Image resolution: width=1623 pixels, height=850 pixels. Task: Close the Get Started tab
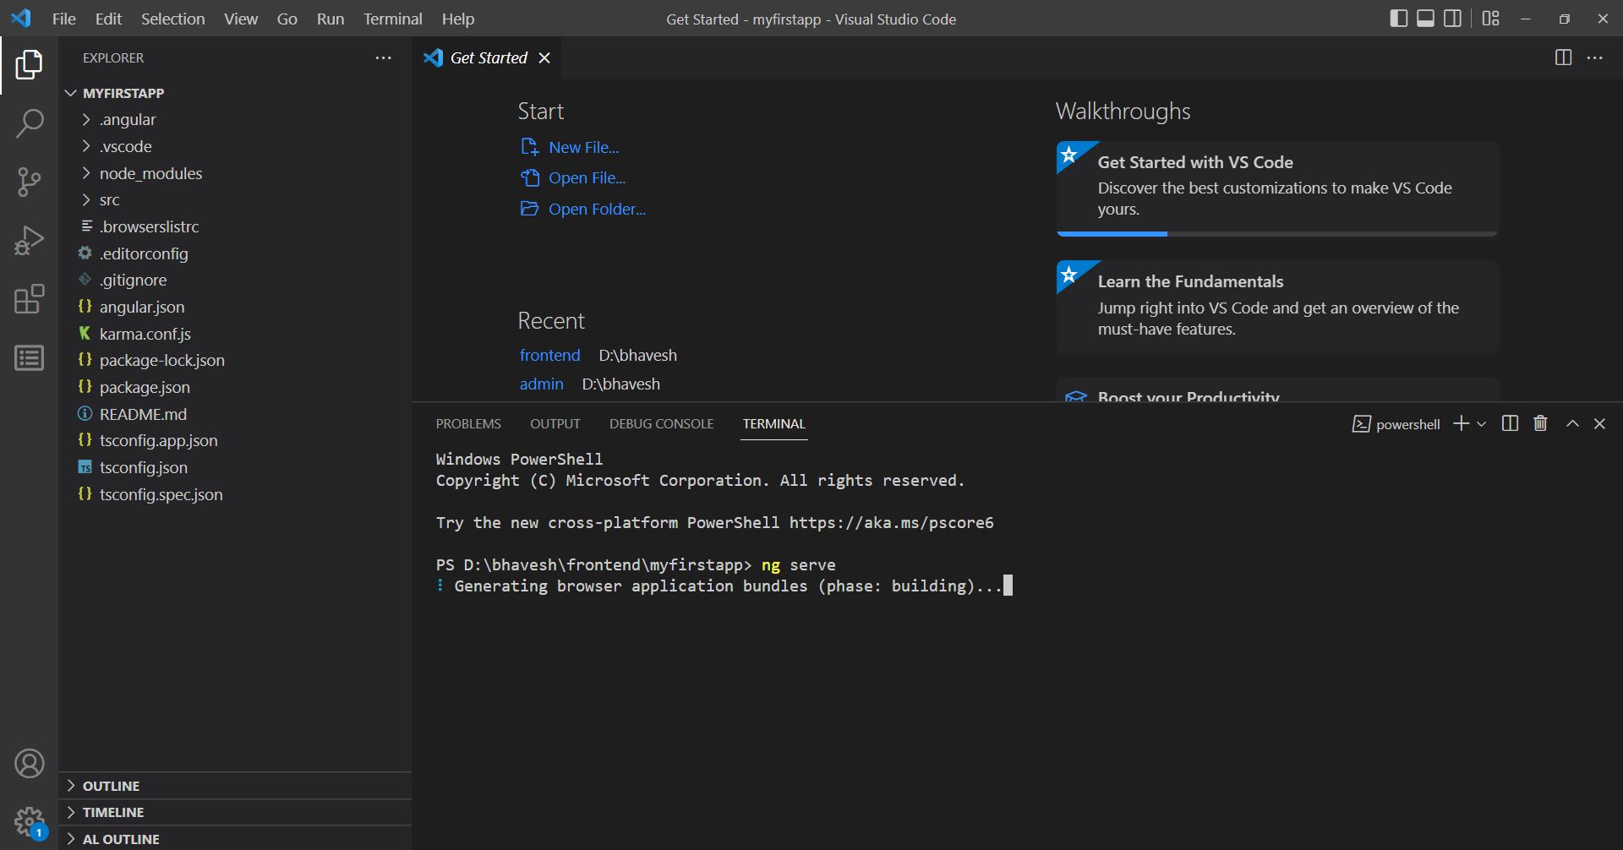click(545, 57)
